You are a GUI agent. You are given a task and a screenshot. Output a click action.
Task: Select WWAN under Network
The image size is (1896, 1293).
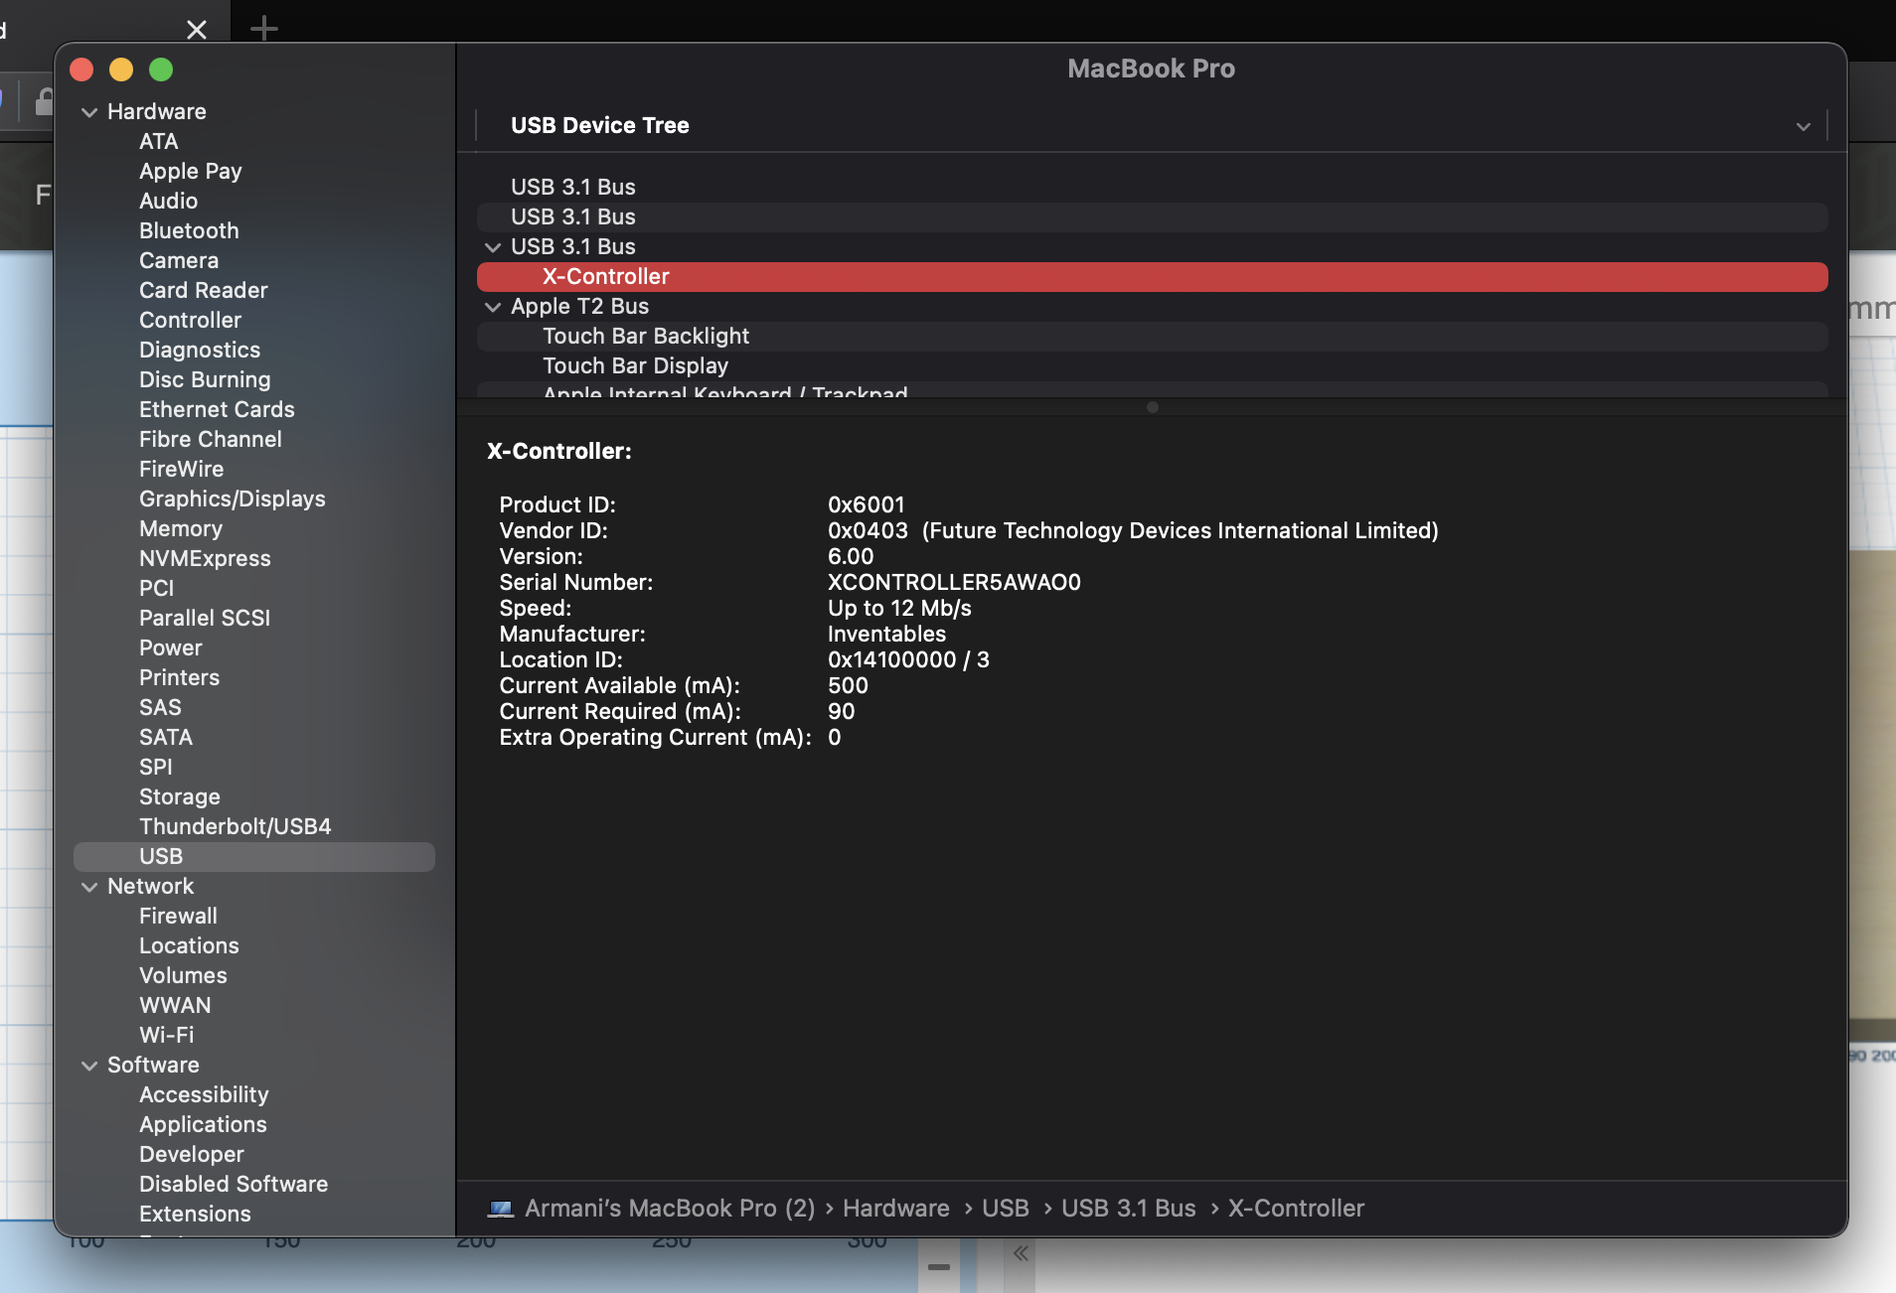(x=175, y=1006)
